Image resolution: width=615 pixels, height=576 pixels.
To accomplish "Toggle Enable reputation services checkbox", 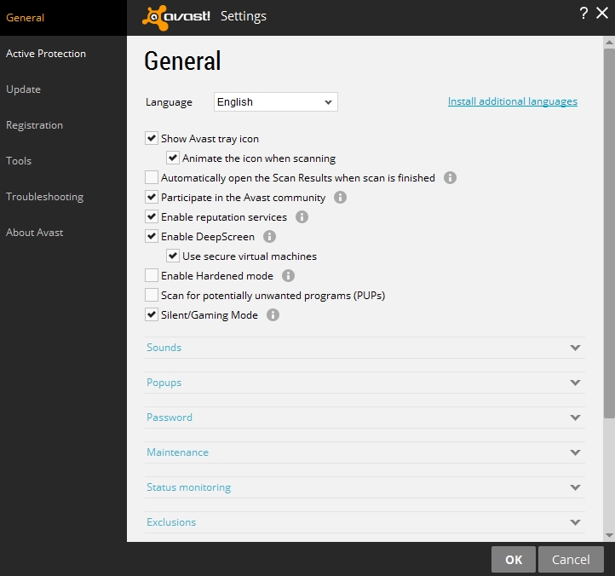I will click(152, 216).
